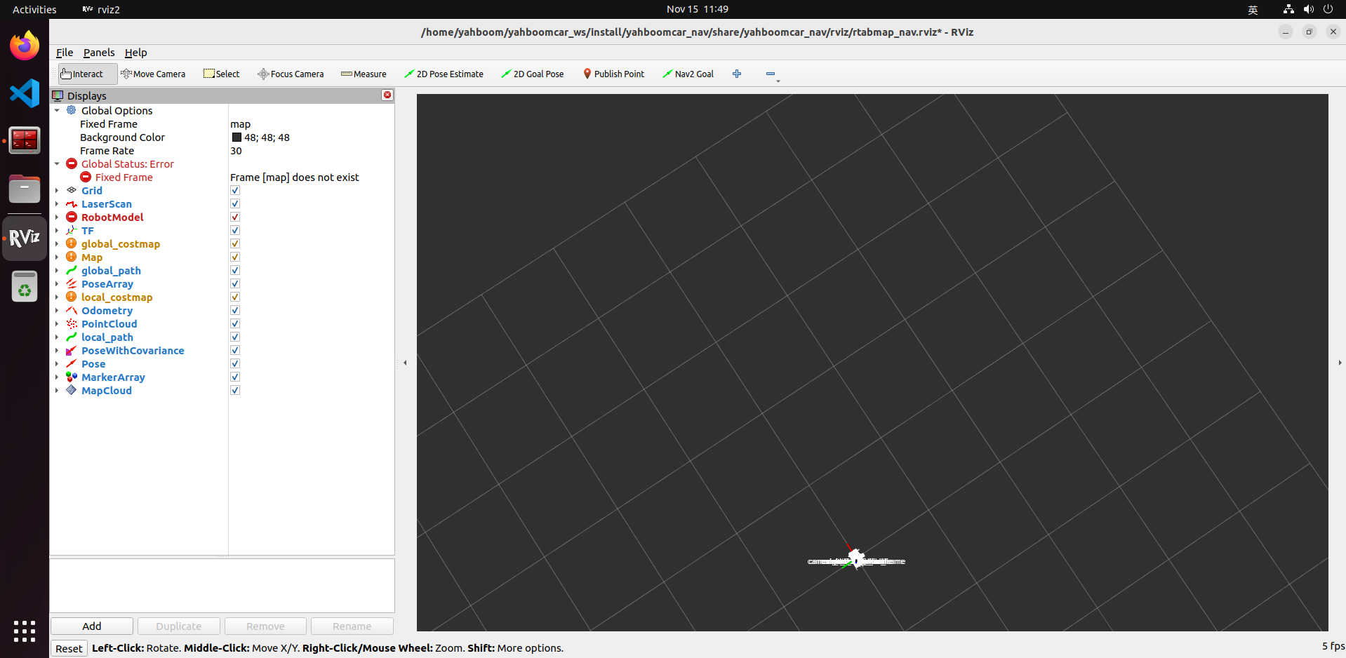Screen dimensions: 1346x658
Task: Open the Panels menu
Action: coord(99,53)
